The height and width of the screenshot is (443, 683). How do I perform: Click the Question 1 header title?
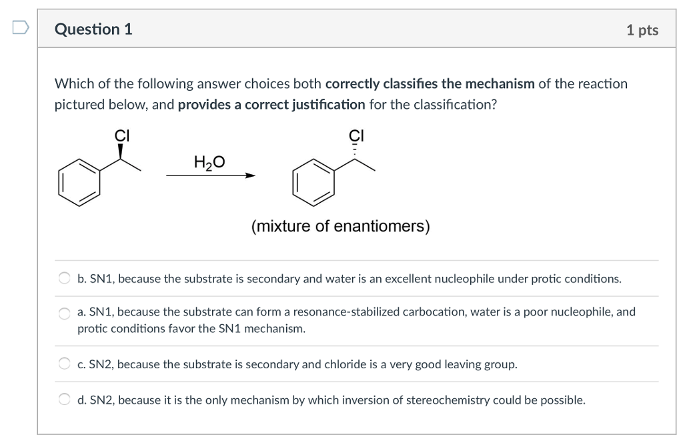[x=93, y=29]
